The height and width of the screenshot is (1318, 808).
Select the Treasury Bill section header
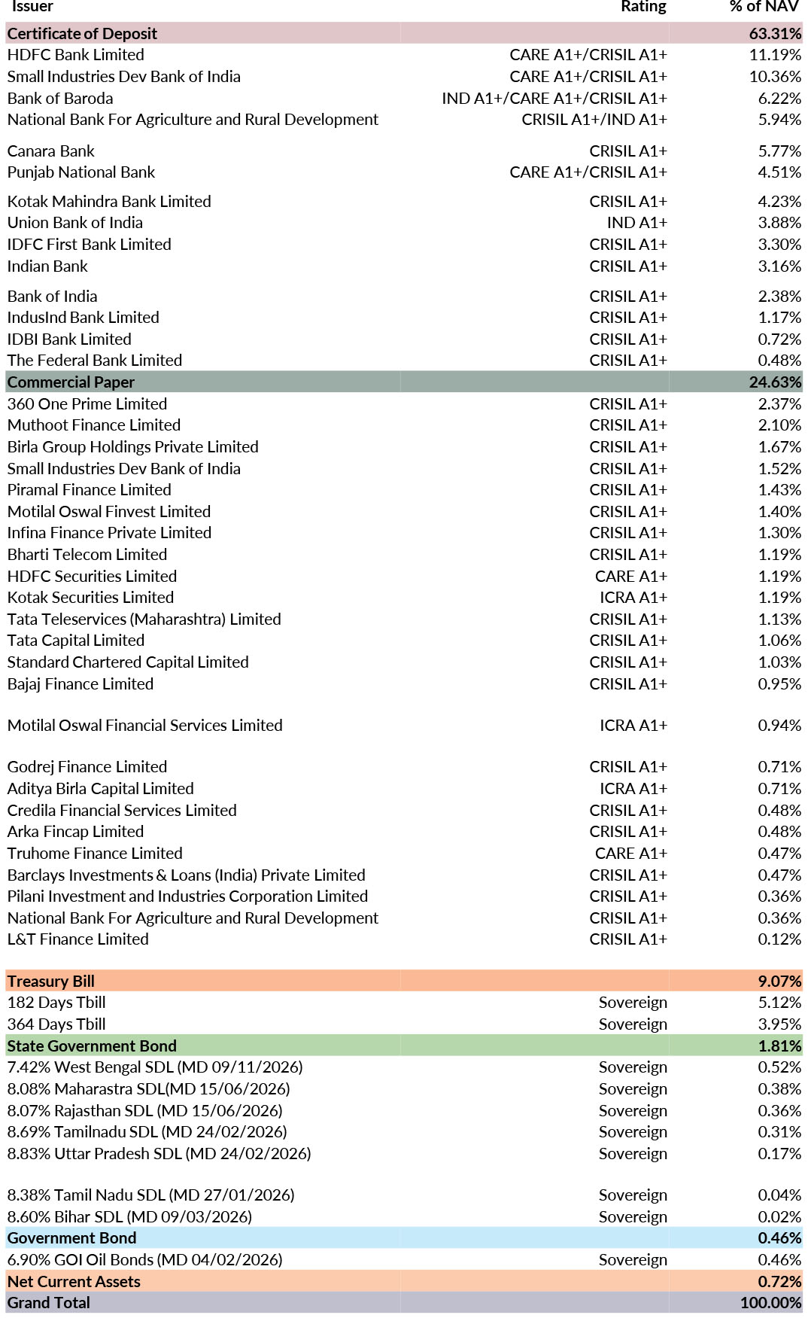tap(51, 982)
